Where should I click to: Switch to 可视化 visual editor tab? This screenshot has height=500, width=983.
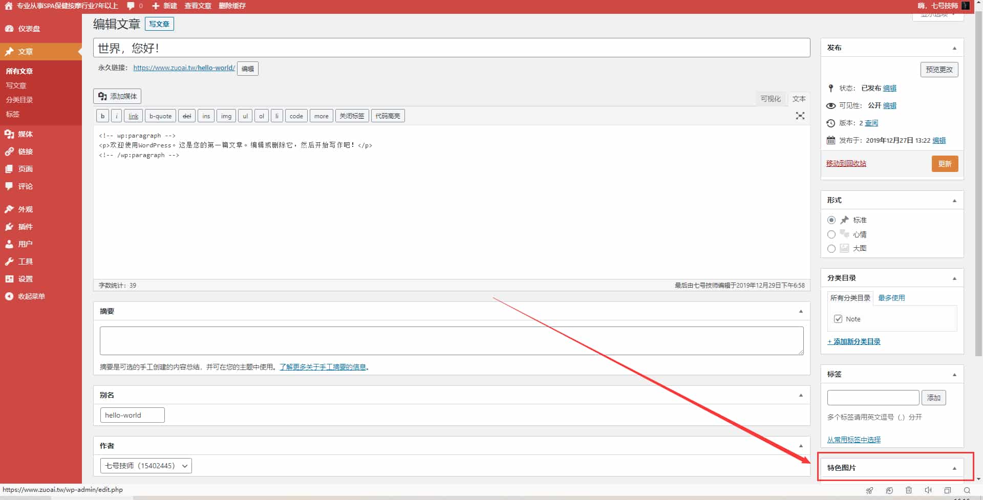pyautogui.click(x=770, y=99)
